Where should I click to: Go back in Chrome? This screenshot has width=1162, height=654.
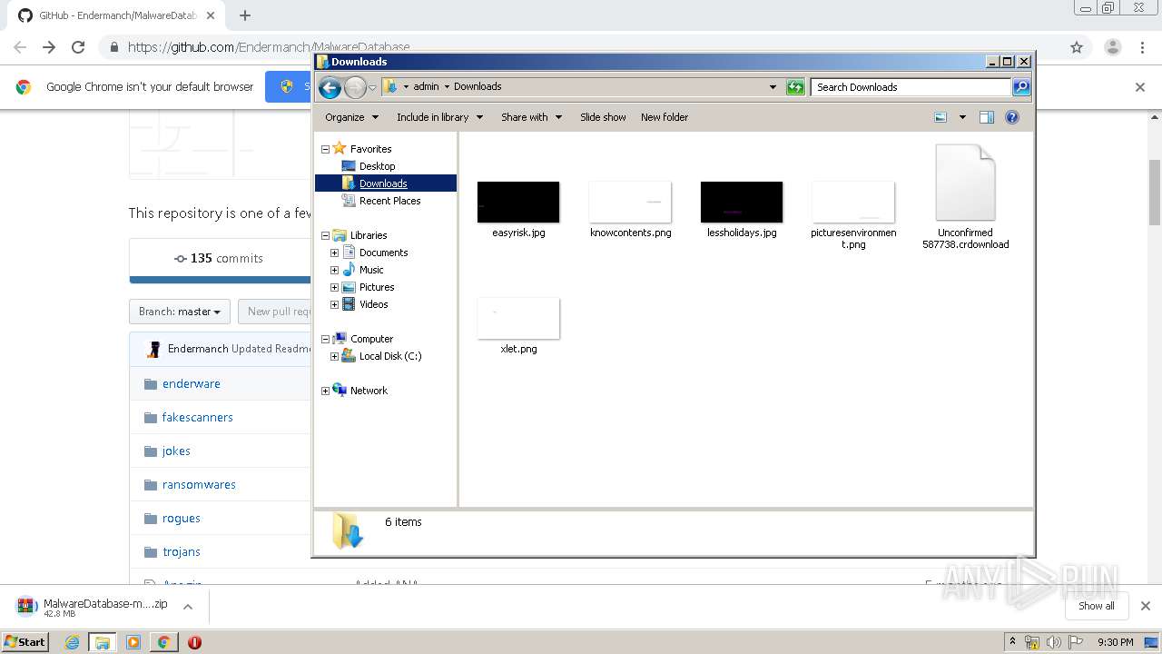tap(20, 47)
